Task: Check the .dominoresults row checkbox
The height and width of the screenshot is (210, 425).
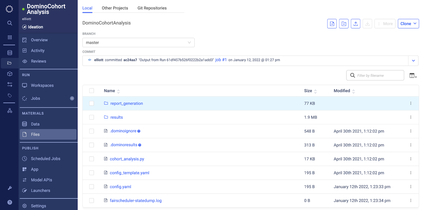Action: (x=92, y=145)
